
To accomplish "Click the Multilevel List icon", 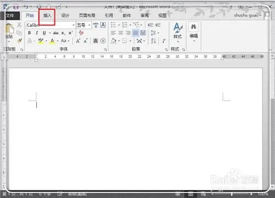I will (x=136, y=25).
